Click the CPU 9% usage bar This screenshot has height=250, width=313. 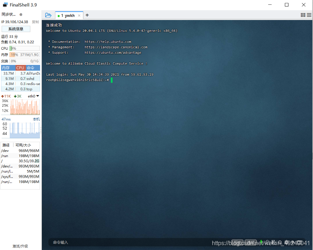pos(25,48)
